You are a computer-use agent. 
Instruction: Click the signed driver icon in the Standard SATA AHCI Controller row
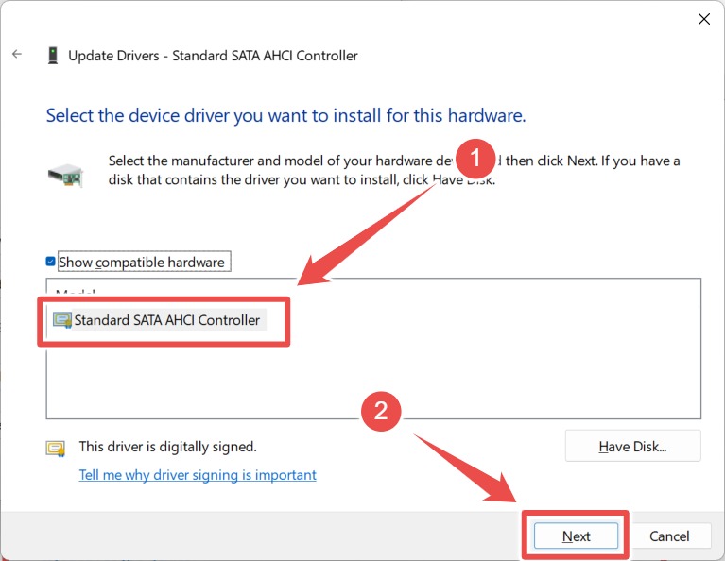click(x=62, y=320)
